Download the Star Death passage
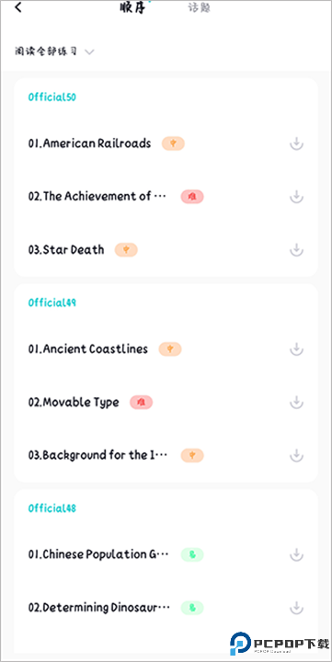 (296, 249)
